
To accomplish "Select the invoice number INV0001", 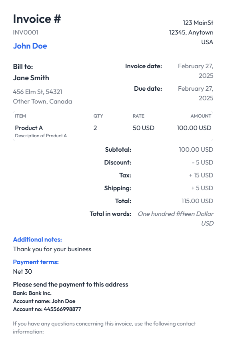I will (26, 33).
